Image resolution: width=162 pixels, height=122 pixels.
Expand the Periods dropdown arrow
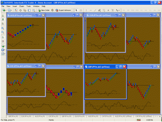pyautogui.click(x=5, y=50)
